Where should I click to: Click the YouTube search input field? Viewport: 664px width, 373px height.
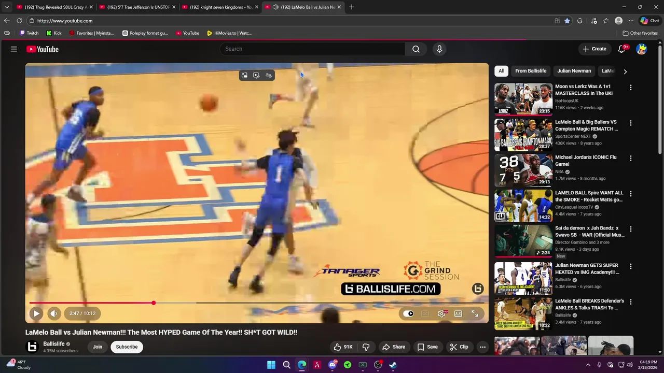(312, 49)
